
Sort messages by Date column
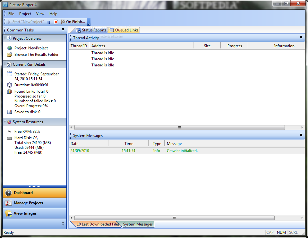(x=89, y=144)
